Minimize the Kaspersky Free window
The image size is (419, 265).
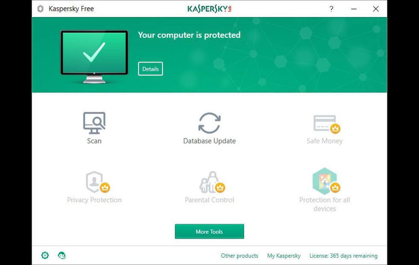[354, 9]
